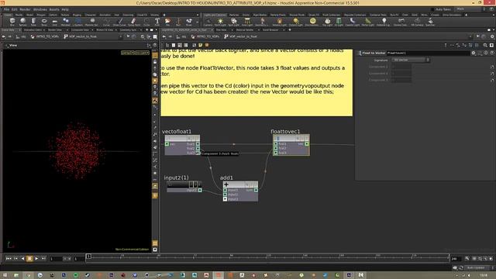Select the Distant Light shelf tool
496x279 pixels.
coord(296,22)
